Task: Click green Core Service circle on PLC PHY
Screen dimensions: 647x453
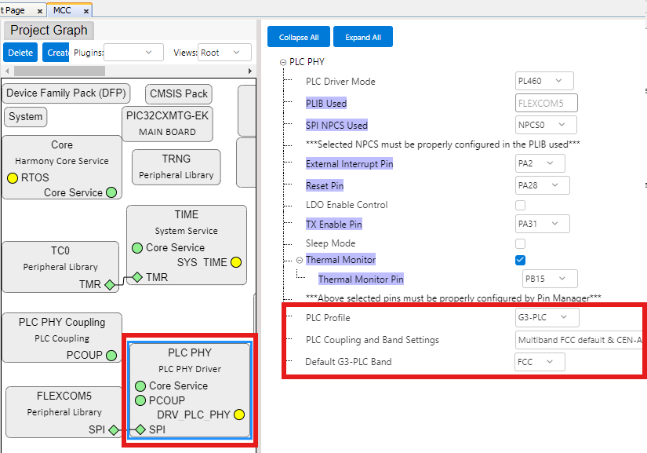Action: click(140, 385)
